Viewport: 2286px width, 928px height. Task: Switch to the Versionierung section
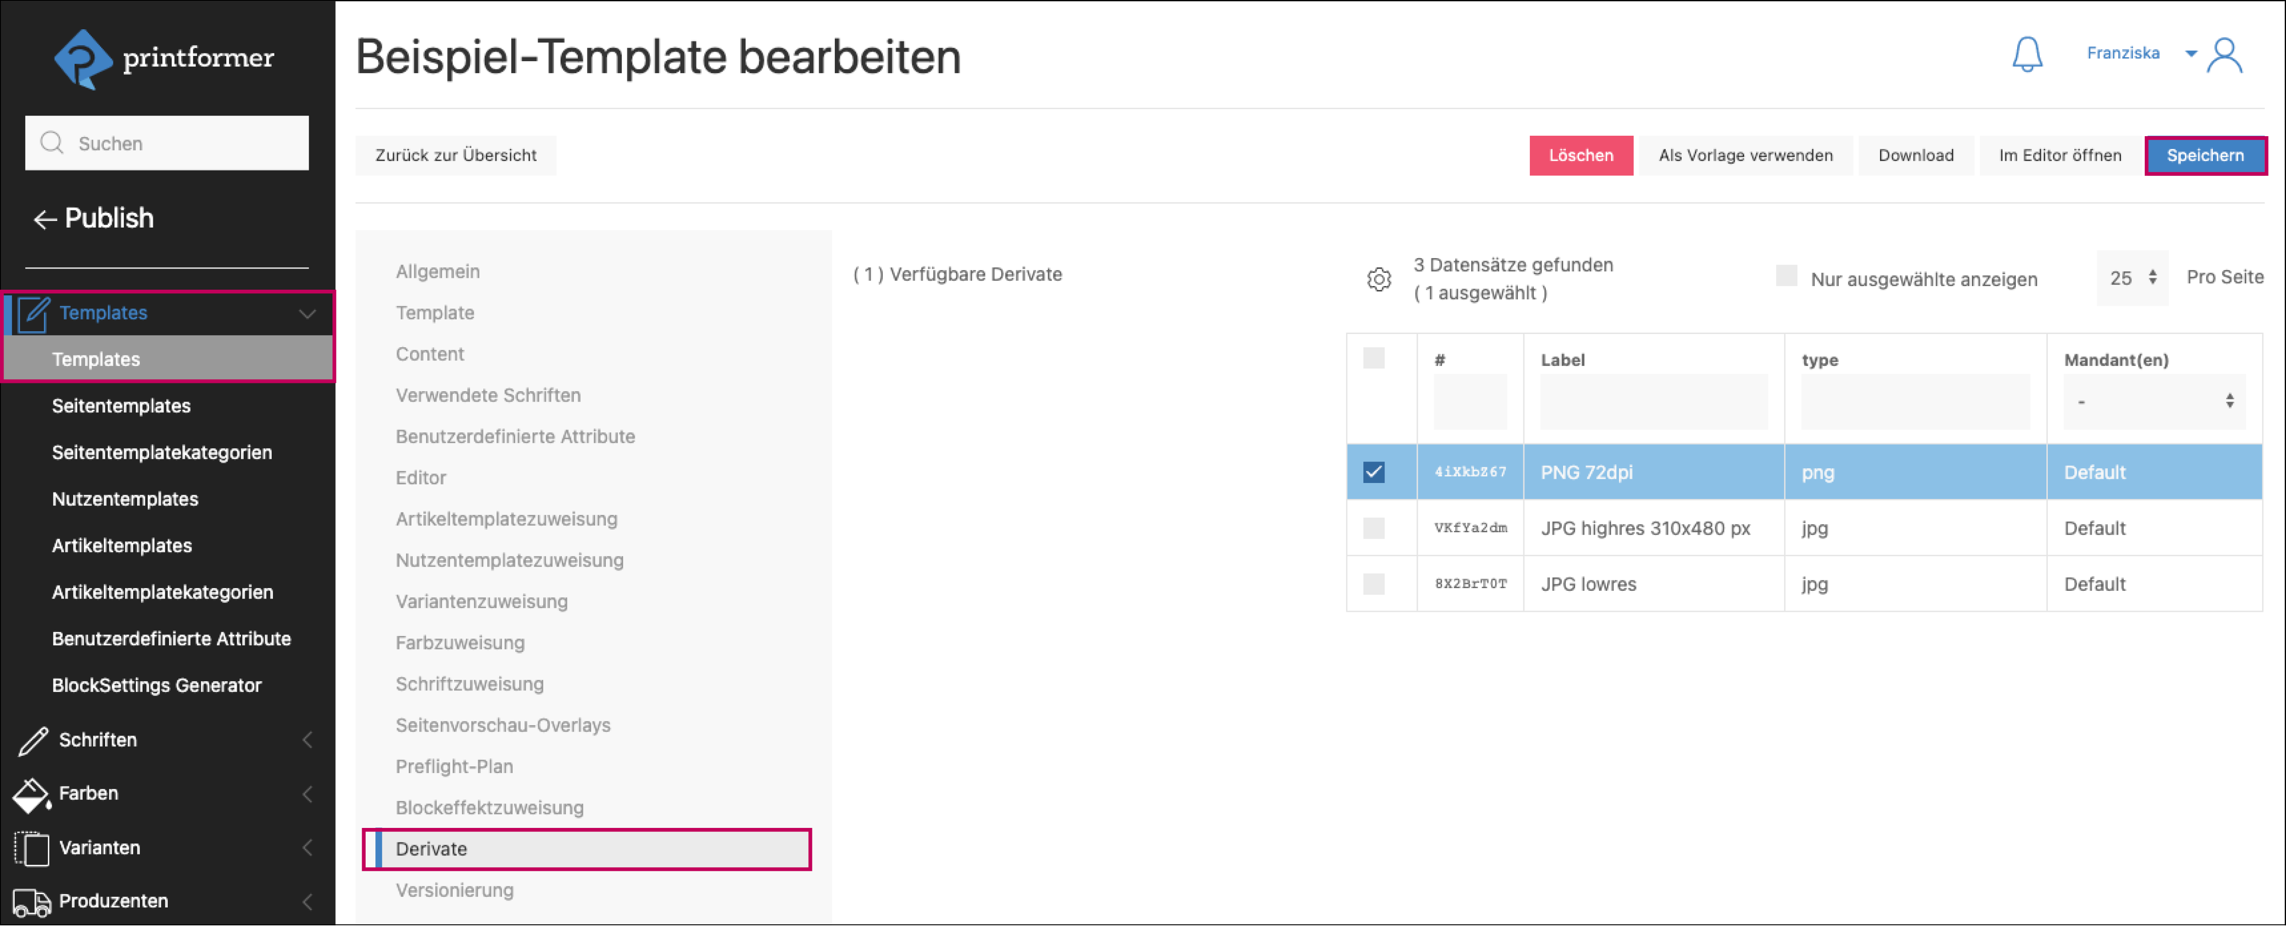(454, 890)
